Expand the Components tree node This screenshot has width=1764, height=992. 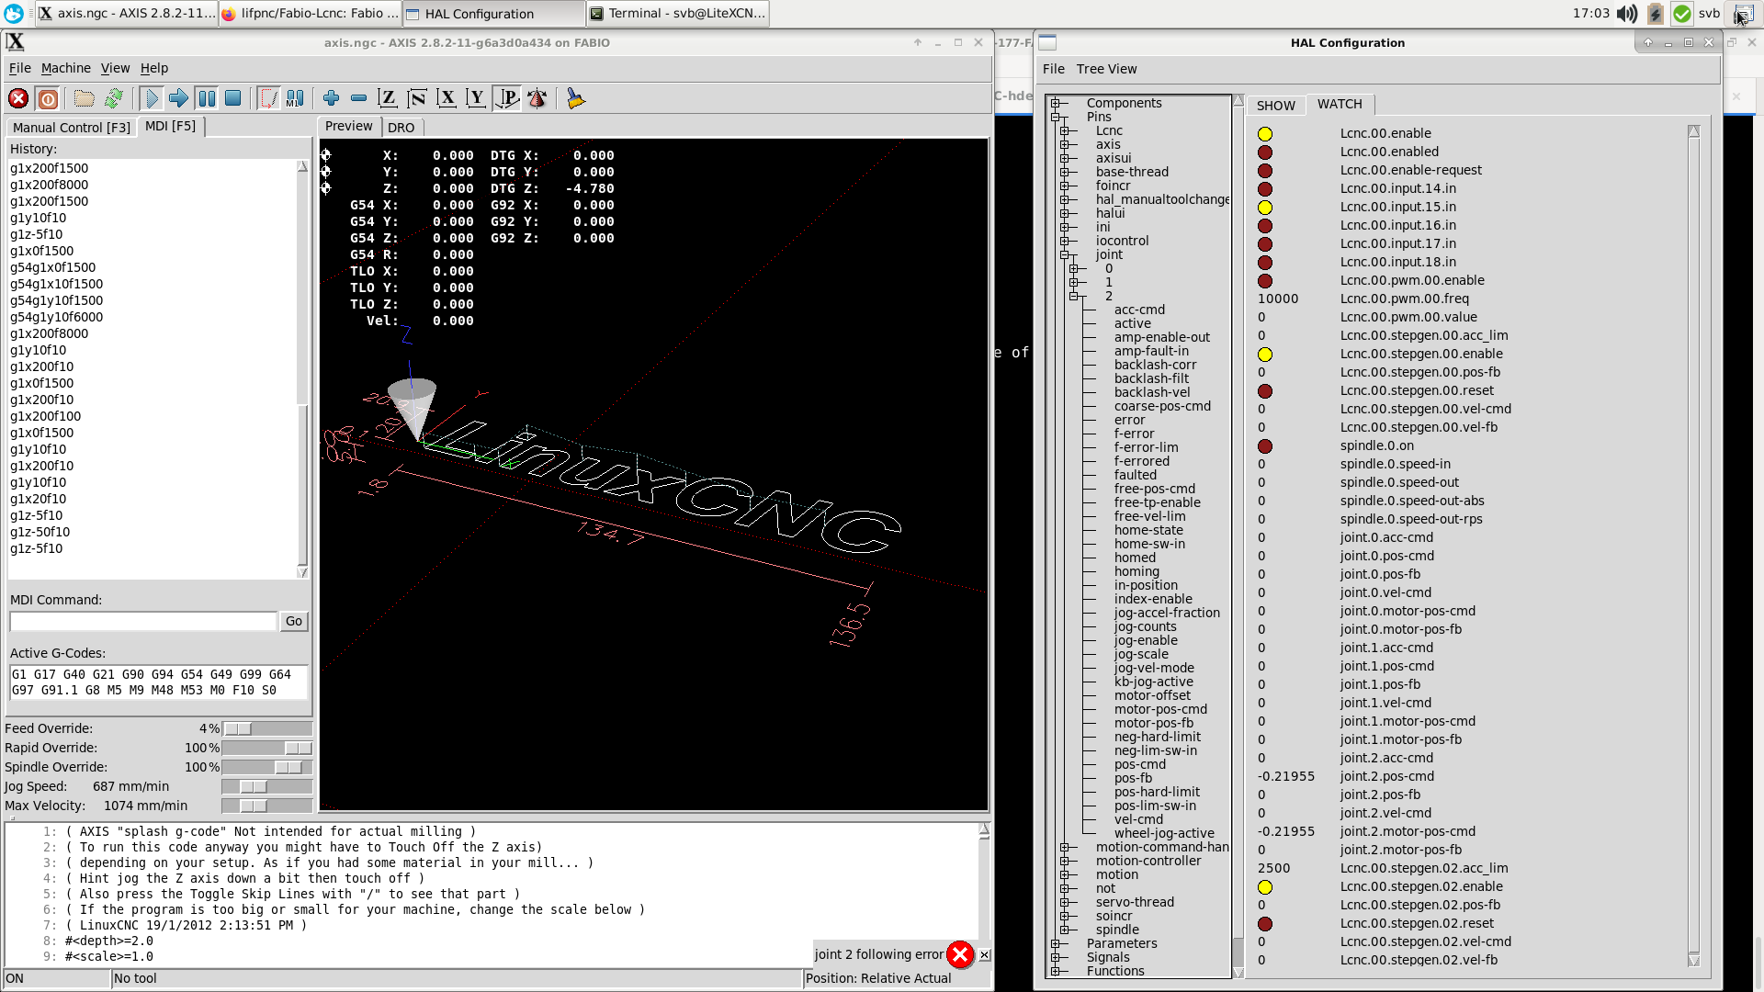click(x=1056, y=104)
